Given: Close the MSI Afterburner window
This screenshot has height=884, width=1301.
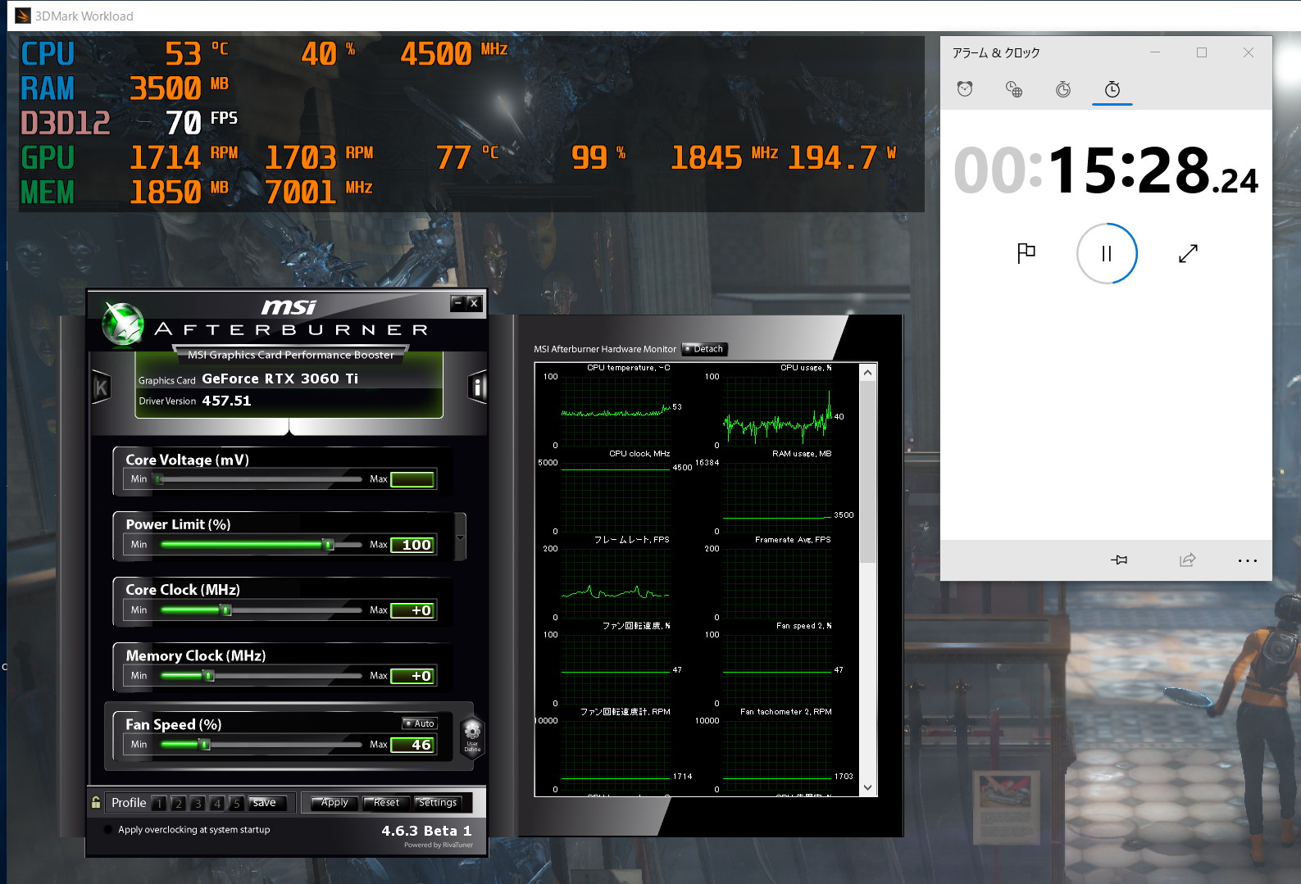Looking at the screenshot, I should coord(473,303).
